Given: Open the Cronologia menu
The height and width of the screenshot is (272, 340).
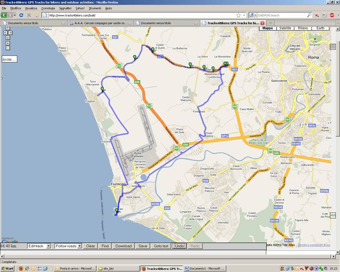Looking at the screenshot, I should pyautogui.click(x=48, y=8).
